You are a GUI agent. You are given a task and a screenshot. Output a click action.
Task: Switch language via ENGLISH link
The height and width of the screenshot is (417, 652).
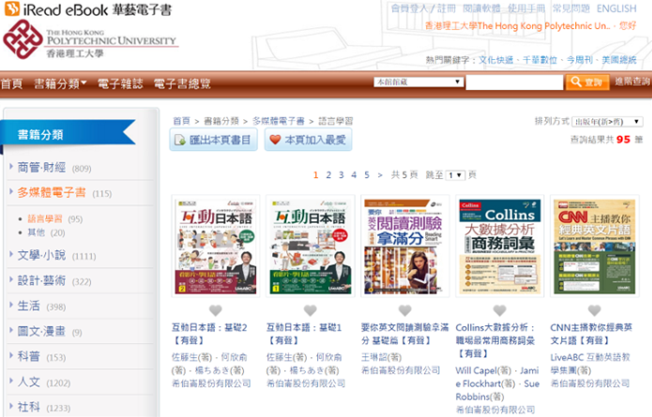pyautogui.click(x=616, y=8)
